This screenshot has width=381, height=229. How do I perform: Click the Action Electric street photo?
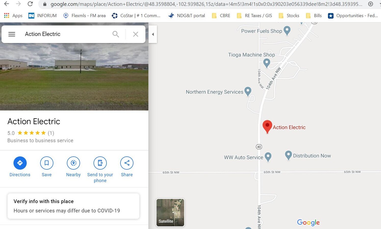74,77
